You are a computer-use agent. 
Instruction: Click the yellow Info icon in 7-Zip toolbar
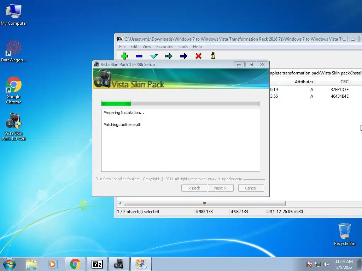point(213,55)
